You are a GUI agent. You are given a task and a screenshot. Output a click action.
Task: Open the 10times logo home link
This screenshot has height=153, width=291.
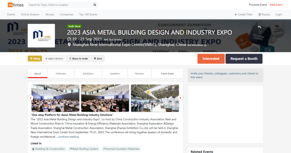pos(16,5)
